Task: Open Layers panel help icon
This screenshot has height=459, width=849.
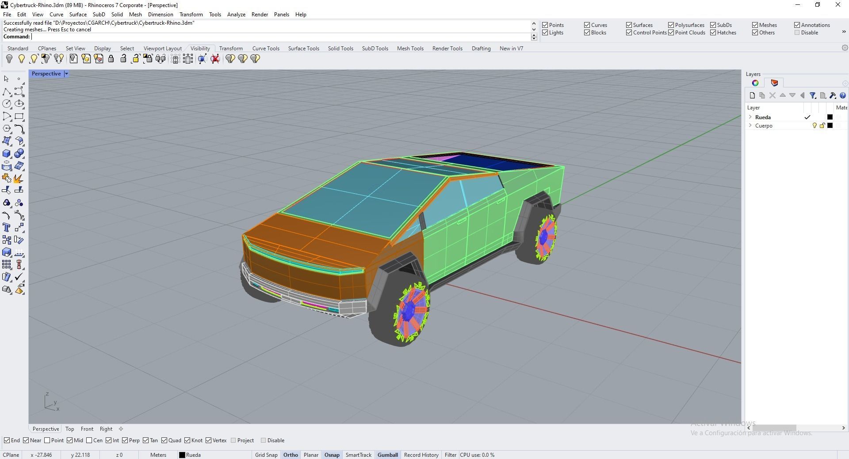Action: click(843, 95)
